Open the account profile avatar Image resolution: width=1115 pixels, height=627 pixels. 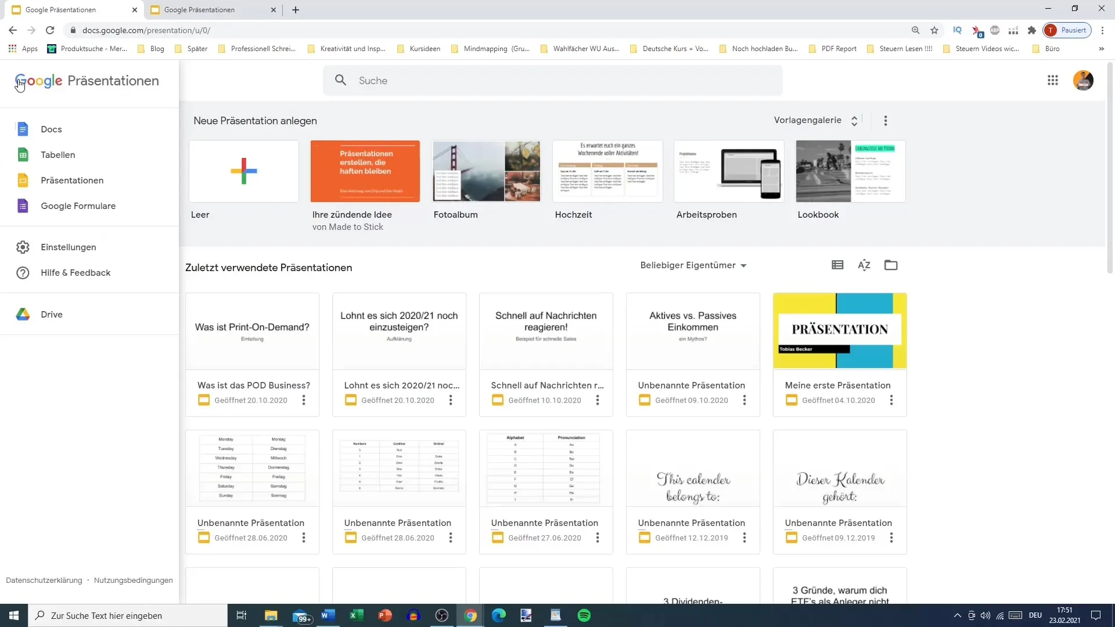click(1083, 81)
